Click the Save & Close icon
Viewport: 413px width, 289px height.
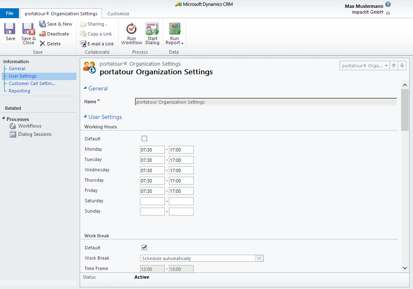click(28, 29)
